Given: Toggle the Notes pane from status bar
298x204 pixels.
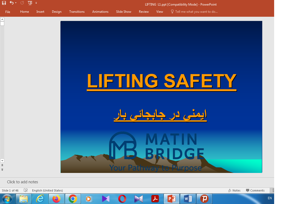Looking at the screenshot, I should pos(234,190).
